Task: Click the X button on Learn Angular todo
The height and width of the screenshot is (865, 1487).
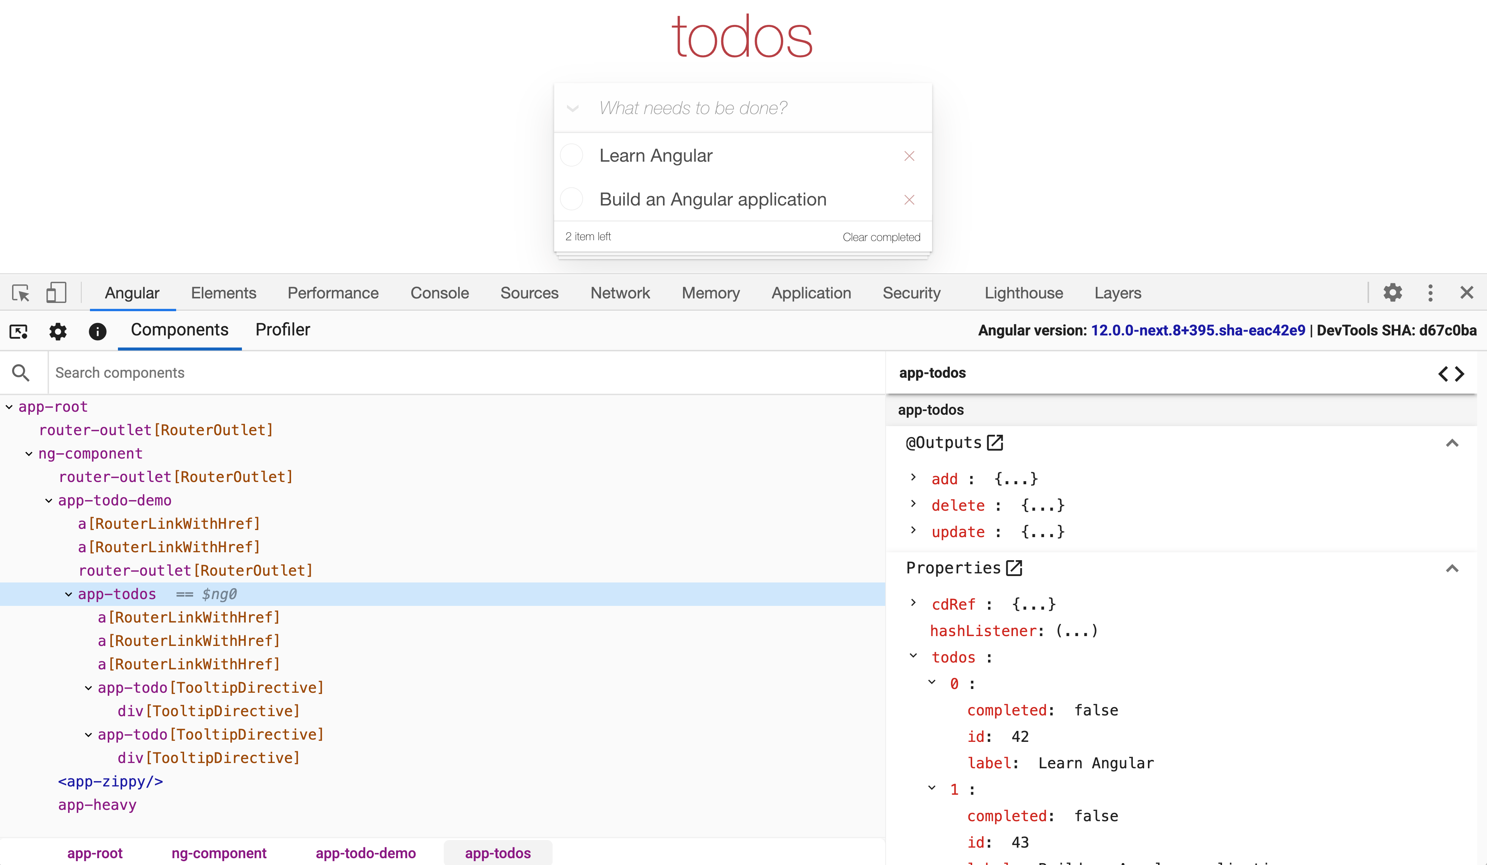Action: [909, 156]
